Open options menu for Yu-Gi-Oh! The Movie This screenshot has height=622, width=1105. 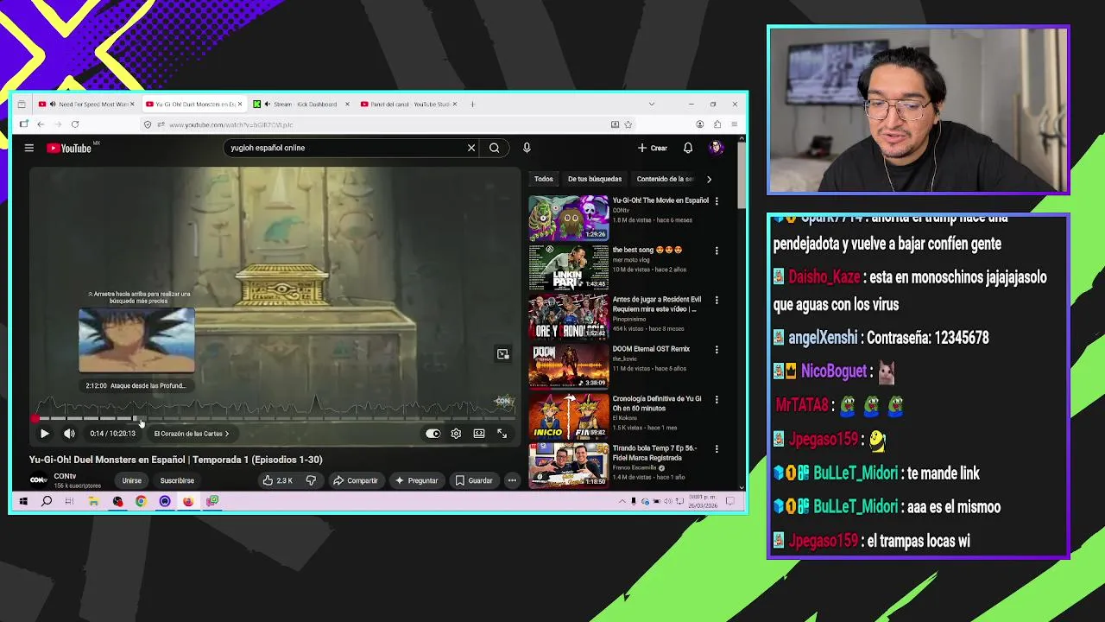(x=717, y=201)
